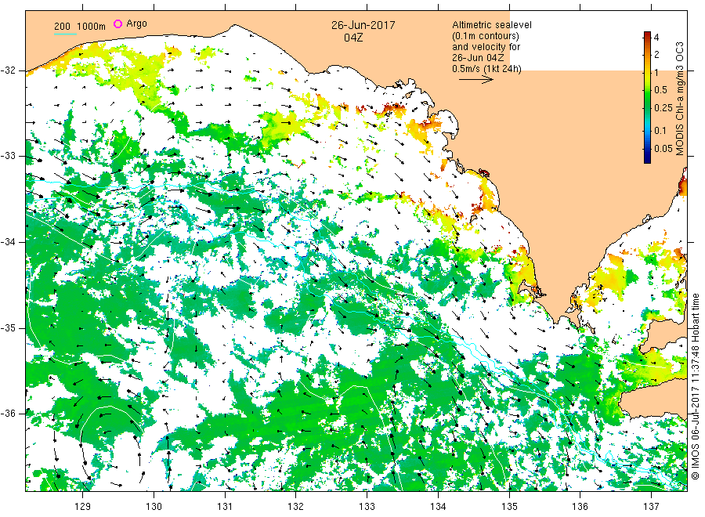Click the cyan 200m contour legend line
Image resolution: width=705 pixels, height=517 pixels.
coord(65,34)
